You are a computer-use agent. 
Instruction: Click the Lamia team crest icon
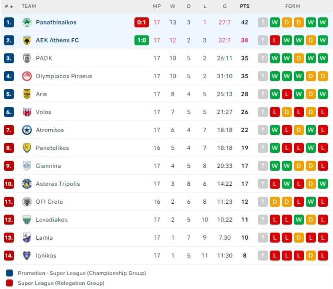(27, 238)
